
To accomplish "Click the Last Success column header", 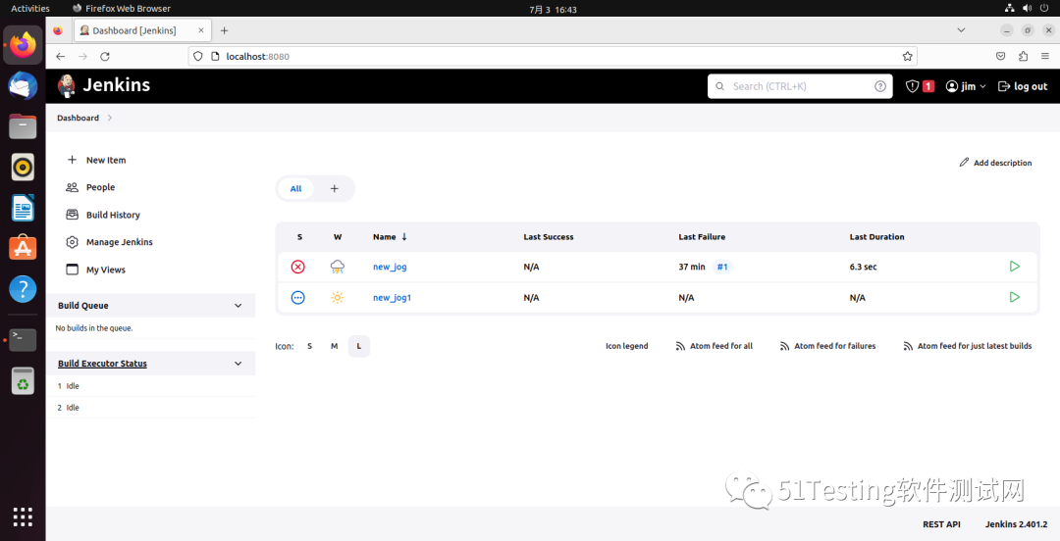I will point(549,236).
